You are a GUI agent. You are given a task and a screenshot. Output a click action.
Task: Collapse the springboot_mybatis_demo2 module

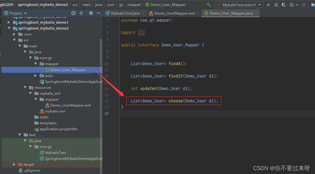pos(9,28)
